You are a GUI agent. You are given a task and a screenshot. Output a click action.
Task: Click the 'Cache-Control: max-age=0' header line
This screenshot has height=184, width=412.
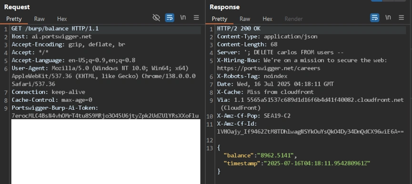tap(52, 100)
